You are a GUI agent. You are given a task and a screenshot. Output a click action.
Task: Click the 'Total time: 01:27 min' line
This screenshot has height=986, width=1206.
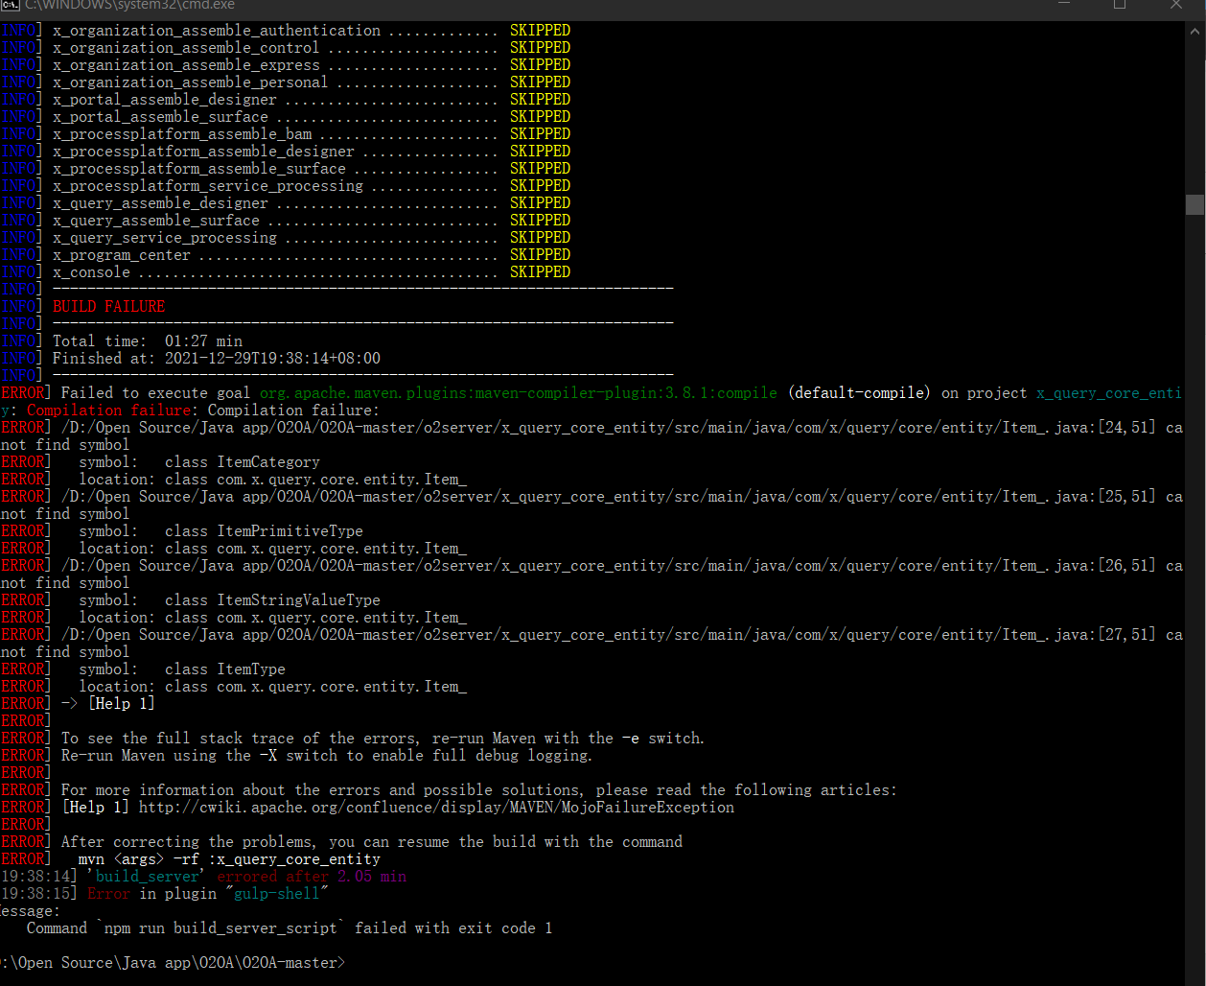coord(148,341)
